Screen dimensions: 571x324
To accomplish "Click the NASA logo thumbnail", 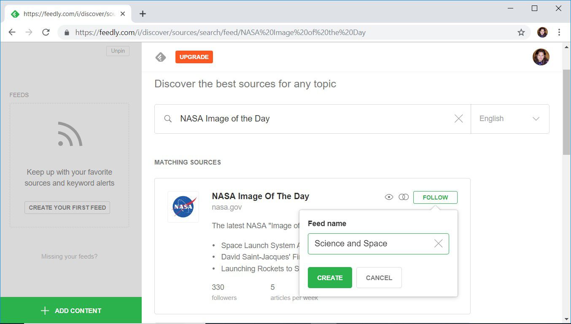I will coord(183,207).
